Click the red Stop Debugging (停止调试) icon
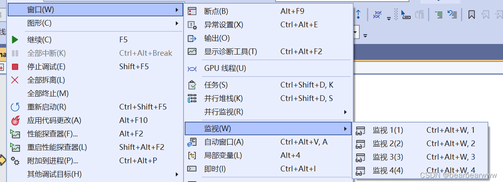The image size is (503, 182). click(x=15, y=67)
